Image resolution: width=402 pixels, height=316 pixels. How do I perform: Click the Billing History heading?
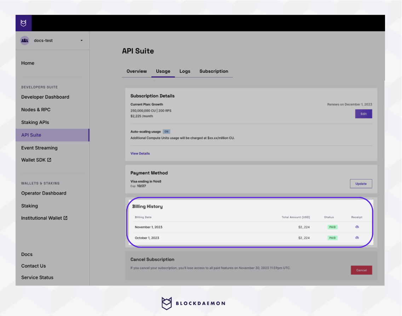pos(148,206)
